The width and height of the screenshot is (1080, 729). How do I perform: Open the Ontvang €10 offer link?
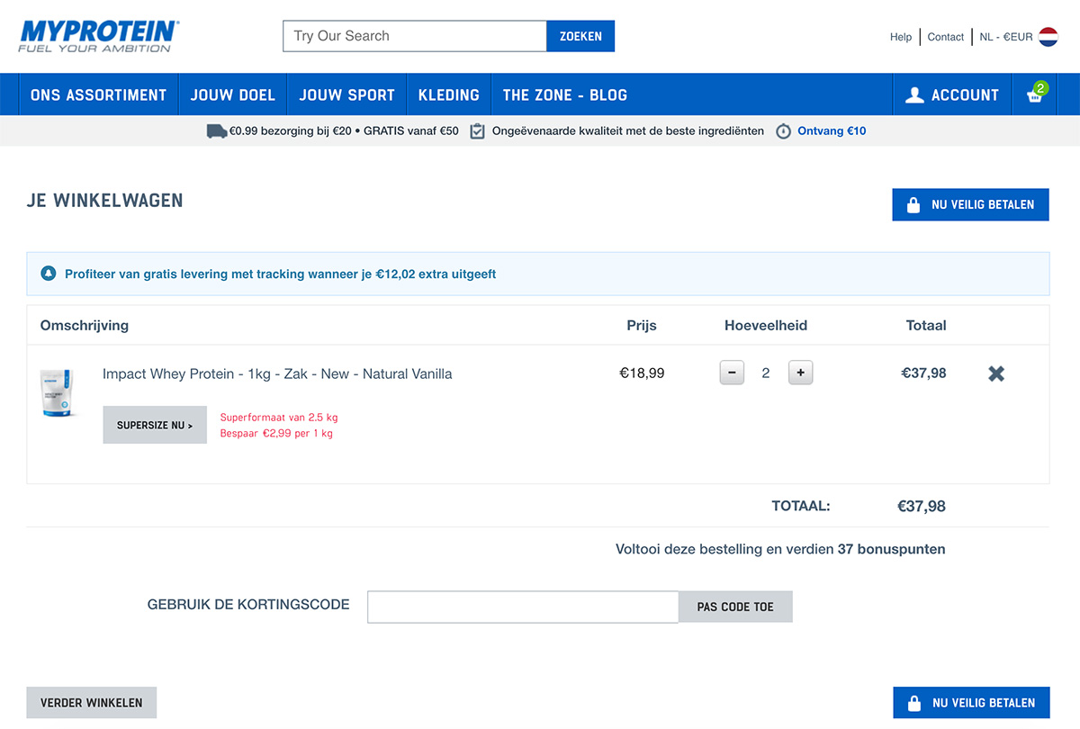(832, 131)
